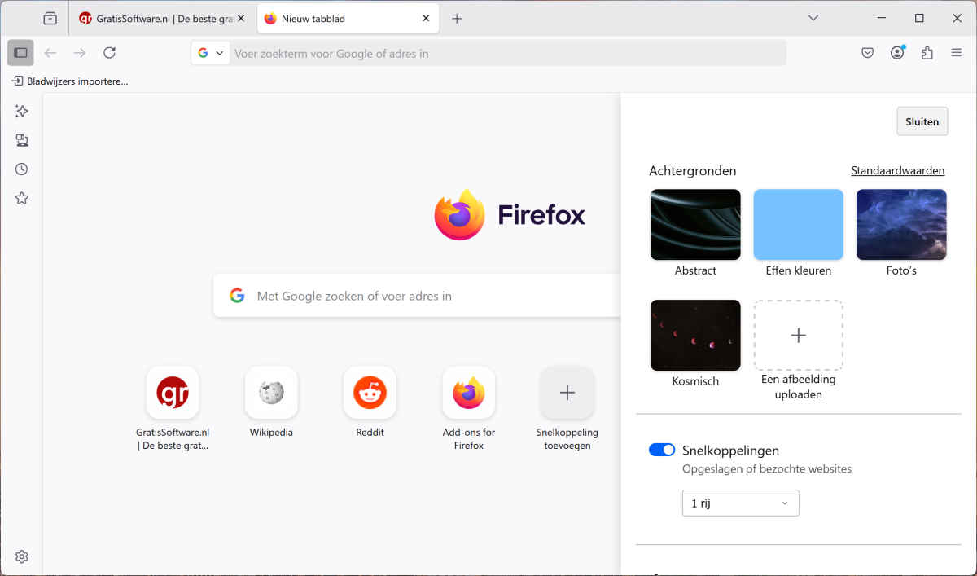Select the Effen kleuren blue background

coord(798,225)
